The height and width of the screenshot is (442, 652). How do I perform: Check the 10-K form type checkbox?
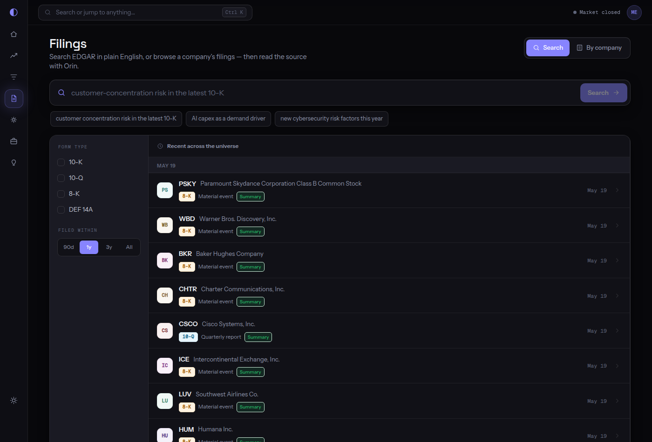[61, 162]
